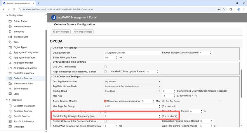Screen dimensions: 247x133
Task: Click the Collector Sources icon
Action: coord(10,78)
